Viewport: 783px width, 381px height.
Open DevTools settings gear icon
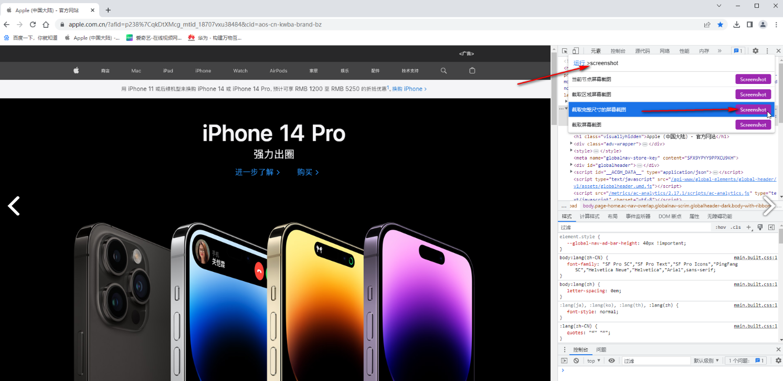pos(756,51)
